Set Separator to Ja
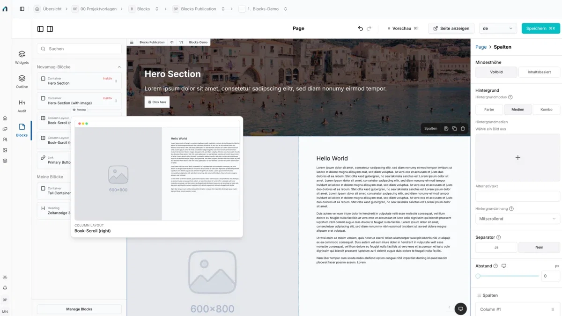 click(496, 247)
